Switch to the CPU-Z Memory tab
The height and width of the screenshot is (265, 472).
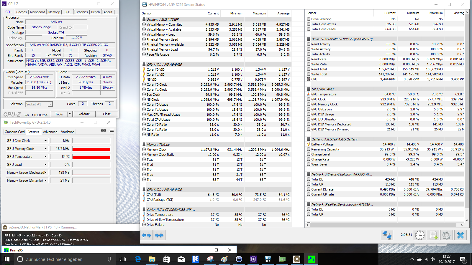(54, 12)
